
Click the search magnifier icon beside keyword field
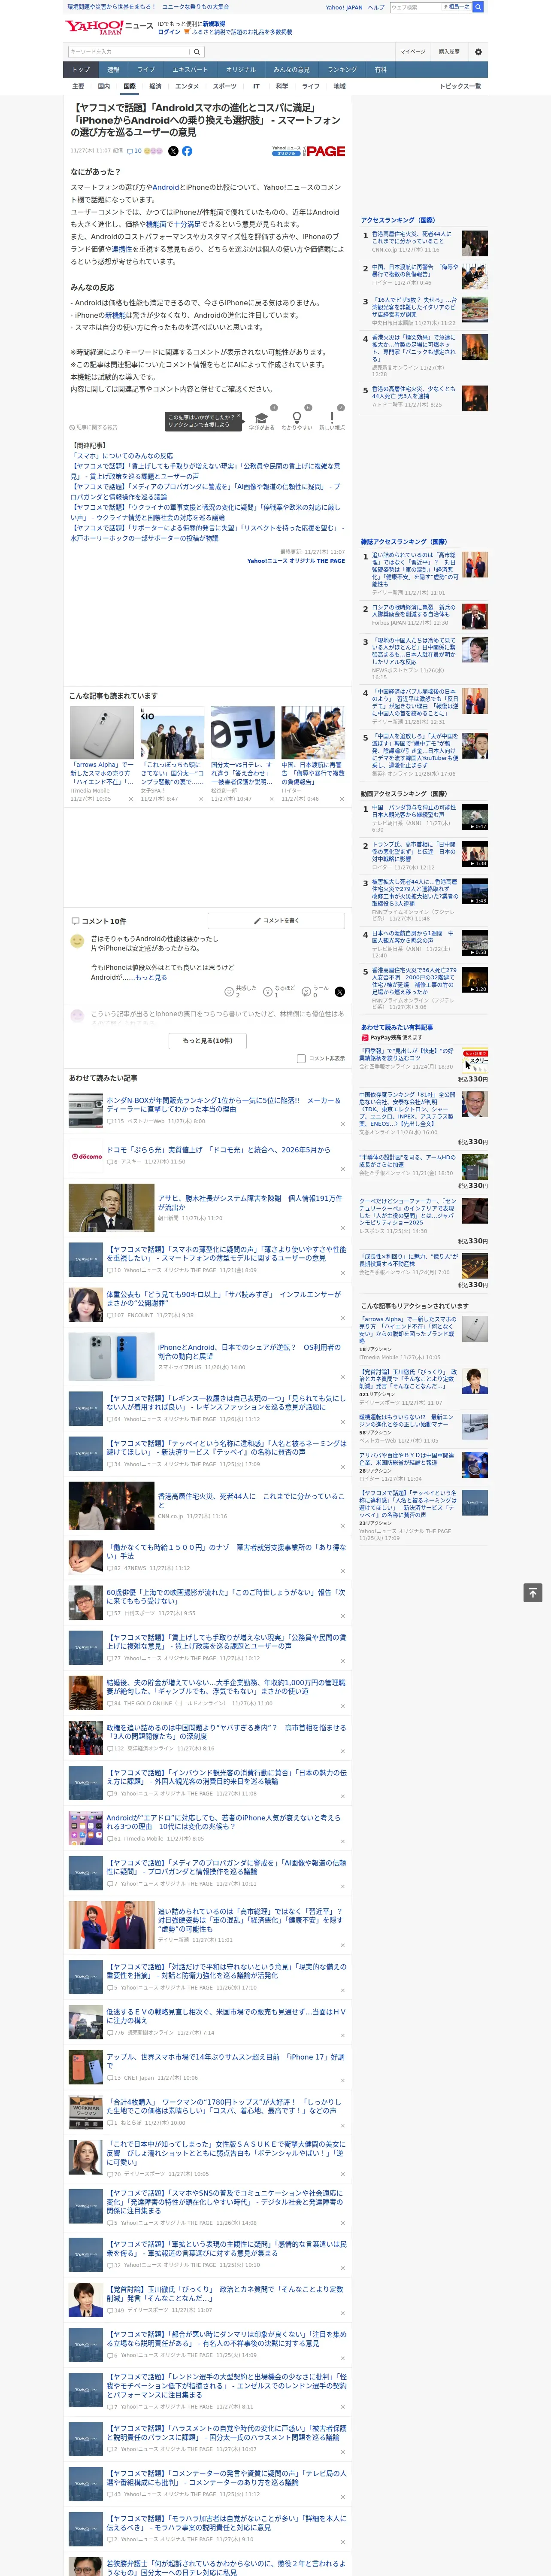(197, 52)
